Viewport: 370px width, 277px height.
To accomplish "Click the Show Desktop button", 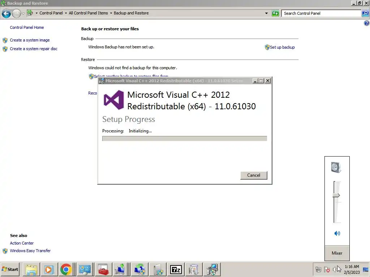I will click(x=366, y=269).
